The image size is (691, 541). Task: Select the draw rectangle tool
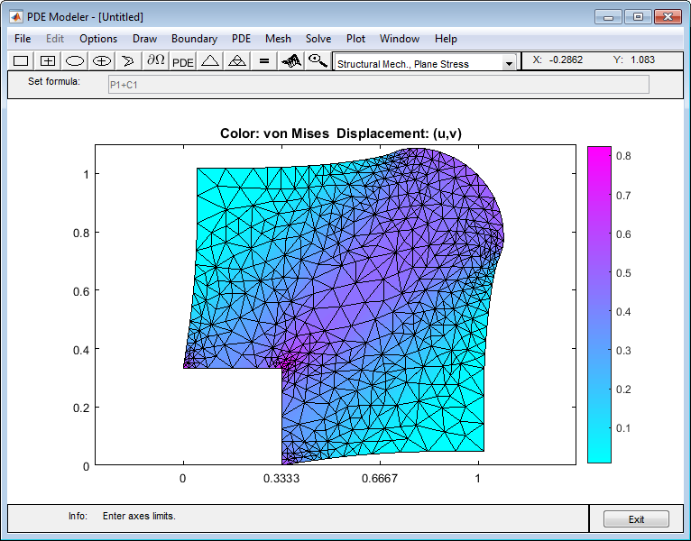(x=21, y=61)
